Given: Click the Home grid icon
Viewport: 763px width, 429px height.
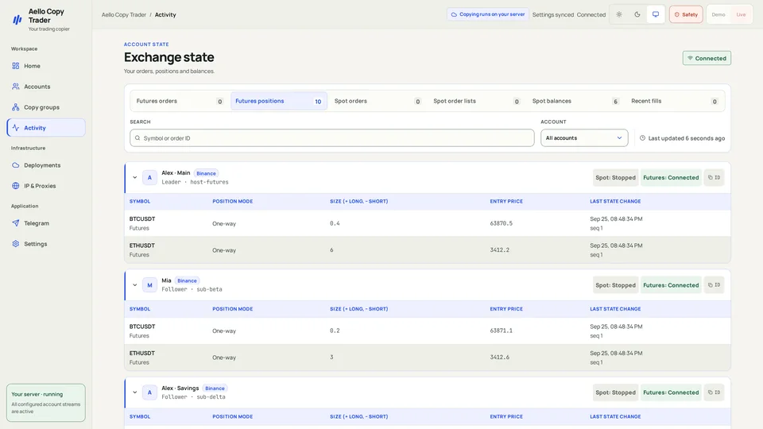Looking at the screenshot, I should [x=16, y=66].
